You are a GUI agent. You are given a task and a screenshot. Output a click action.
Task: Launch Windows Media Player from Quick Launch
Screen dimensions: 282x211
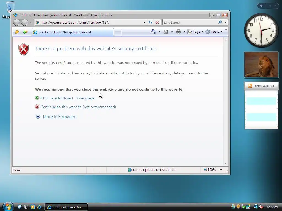pyautogui.click(x=33, y=207)
